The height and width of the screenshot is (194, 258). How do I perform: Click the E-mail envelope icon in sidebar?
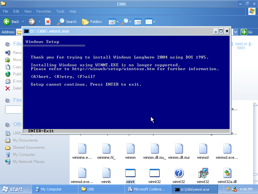pos(8,81)
